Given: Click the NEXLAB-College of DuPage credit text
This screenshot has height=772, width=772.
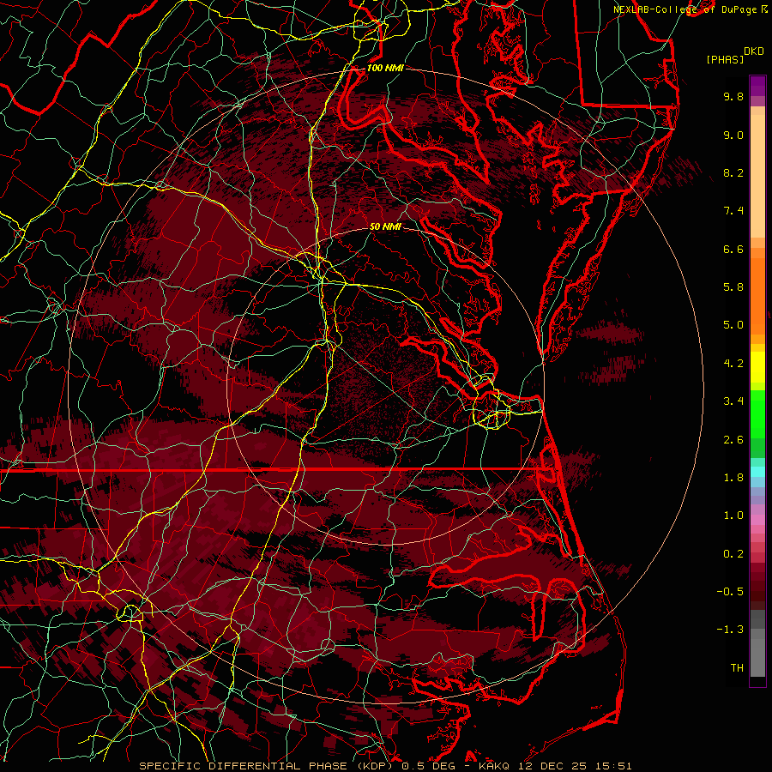Looking at the screenshot, I should pos(685,9).
